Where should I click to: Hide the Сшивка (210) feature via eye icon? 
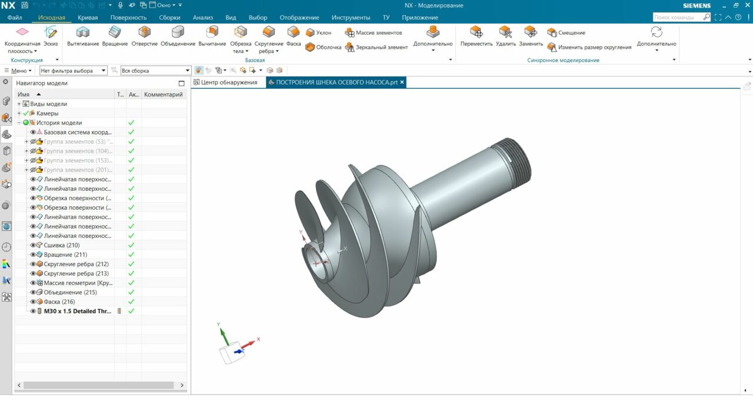(x=34, y=246)
